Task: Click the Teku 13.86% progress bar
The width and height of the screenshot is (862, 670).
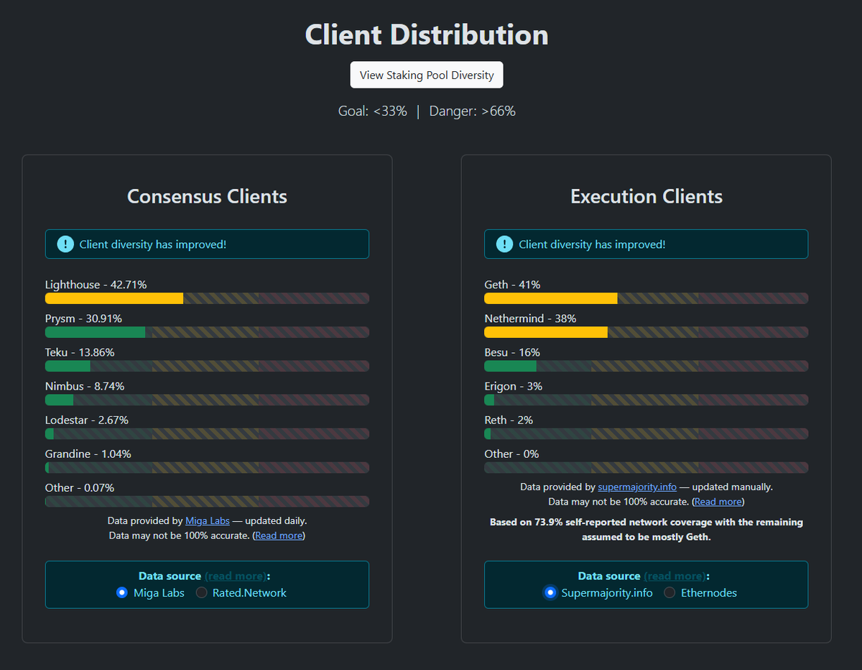Action: point(207,366)
